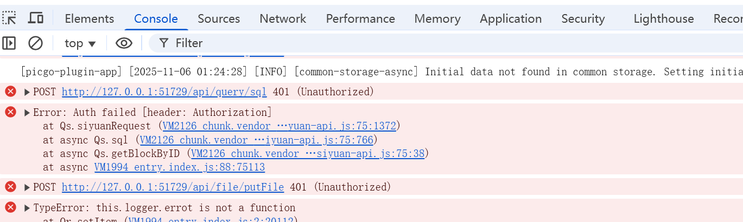Image resolution: width=743 pixels, height=222 pixels.
Task: Collapse the TypeError logger.errot entry
Action: pyautogui.click(x=27, y=208)
